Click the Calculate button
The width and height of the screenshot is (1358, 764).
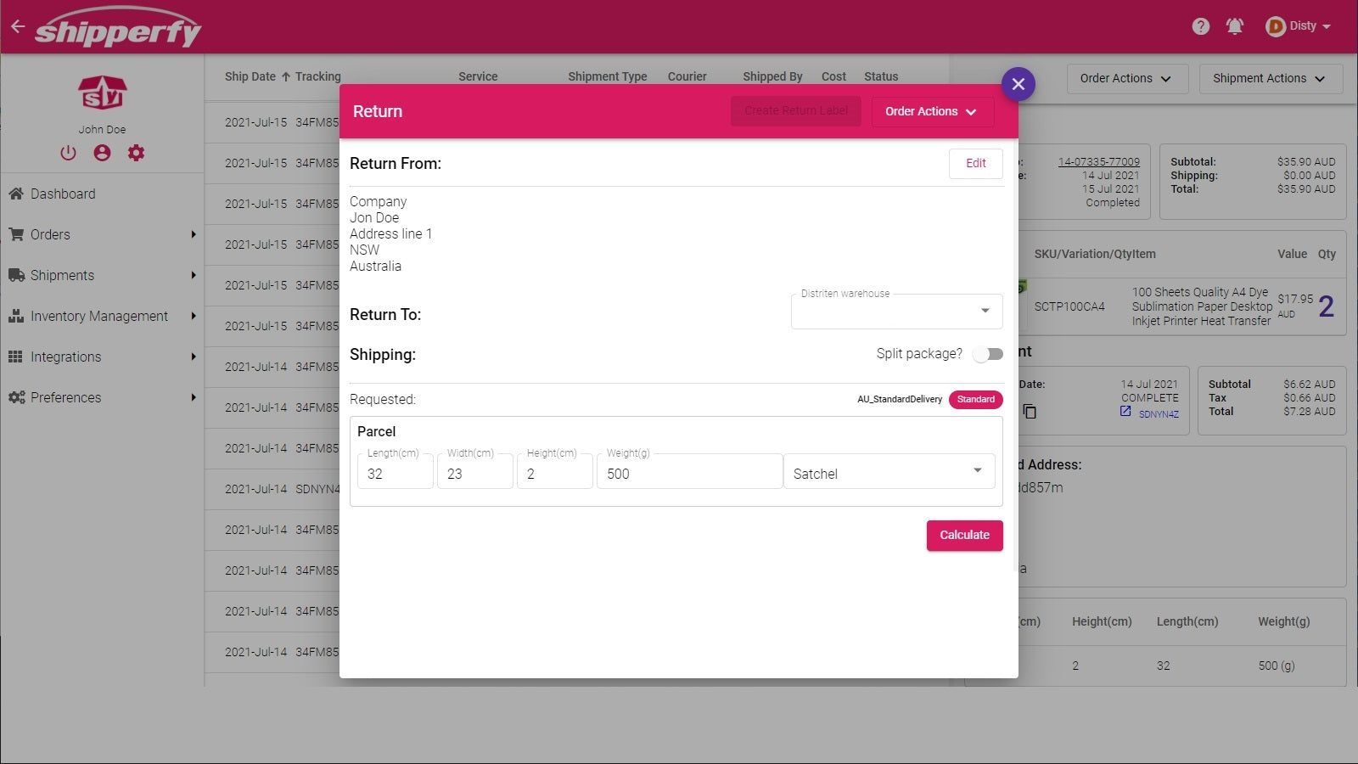point(964,535)
